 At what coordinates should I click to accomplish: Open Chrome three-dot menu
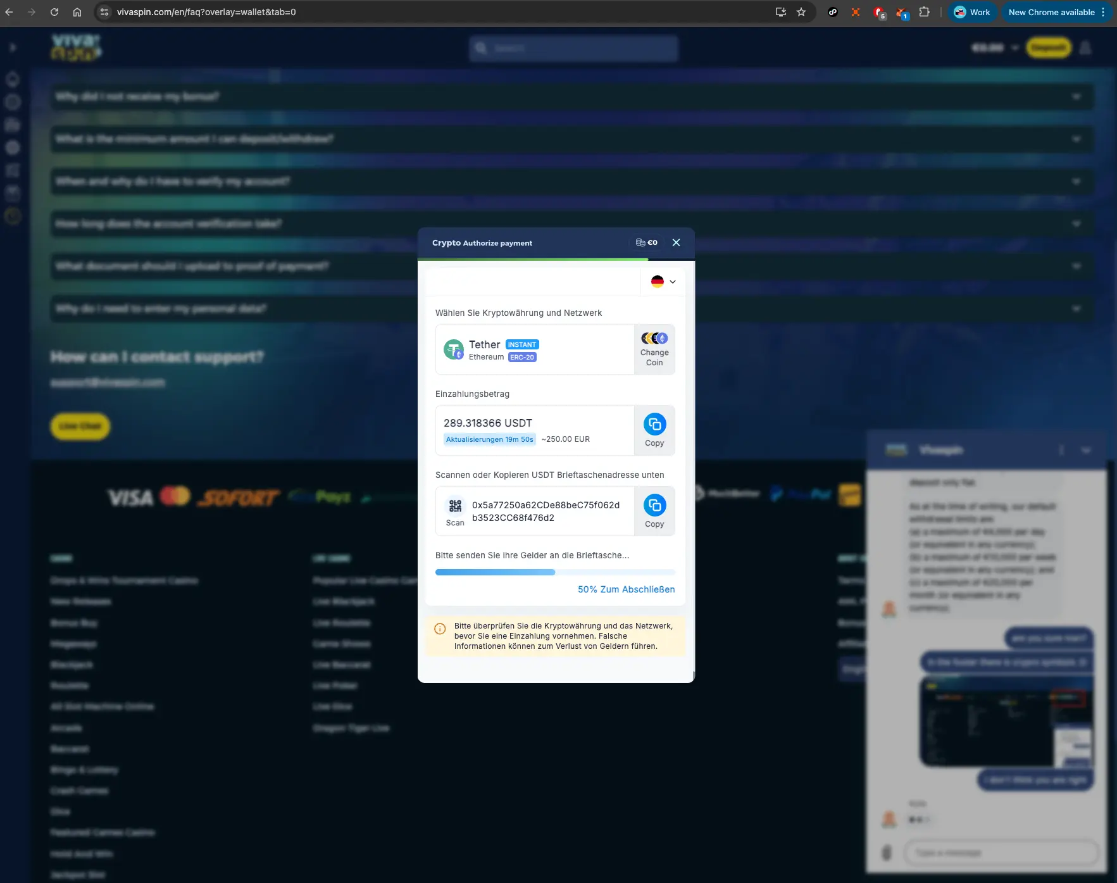pyautogui.click(x=1103, y=12)
